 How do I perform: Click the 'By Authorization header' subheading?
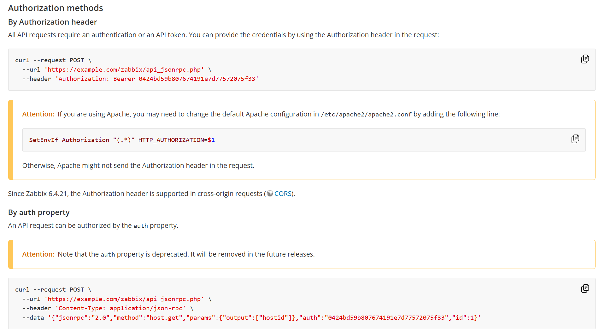coord(52,22)
